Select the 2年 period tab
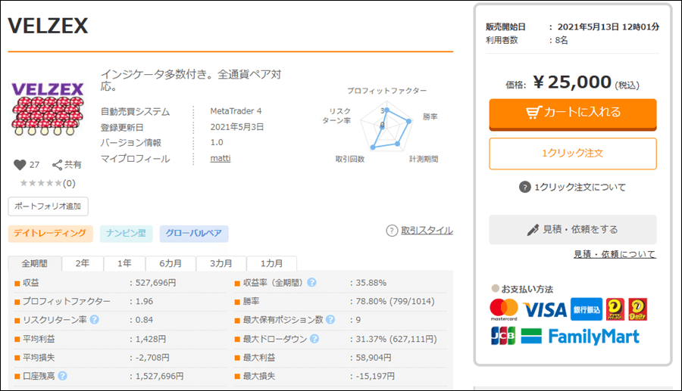682x391 pixels. tap(83, 263)
